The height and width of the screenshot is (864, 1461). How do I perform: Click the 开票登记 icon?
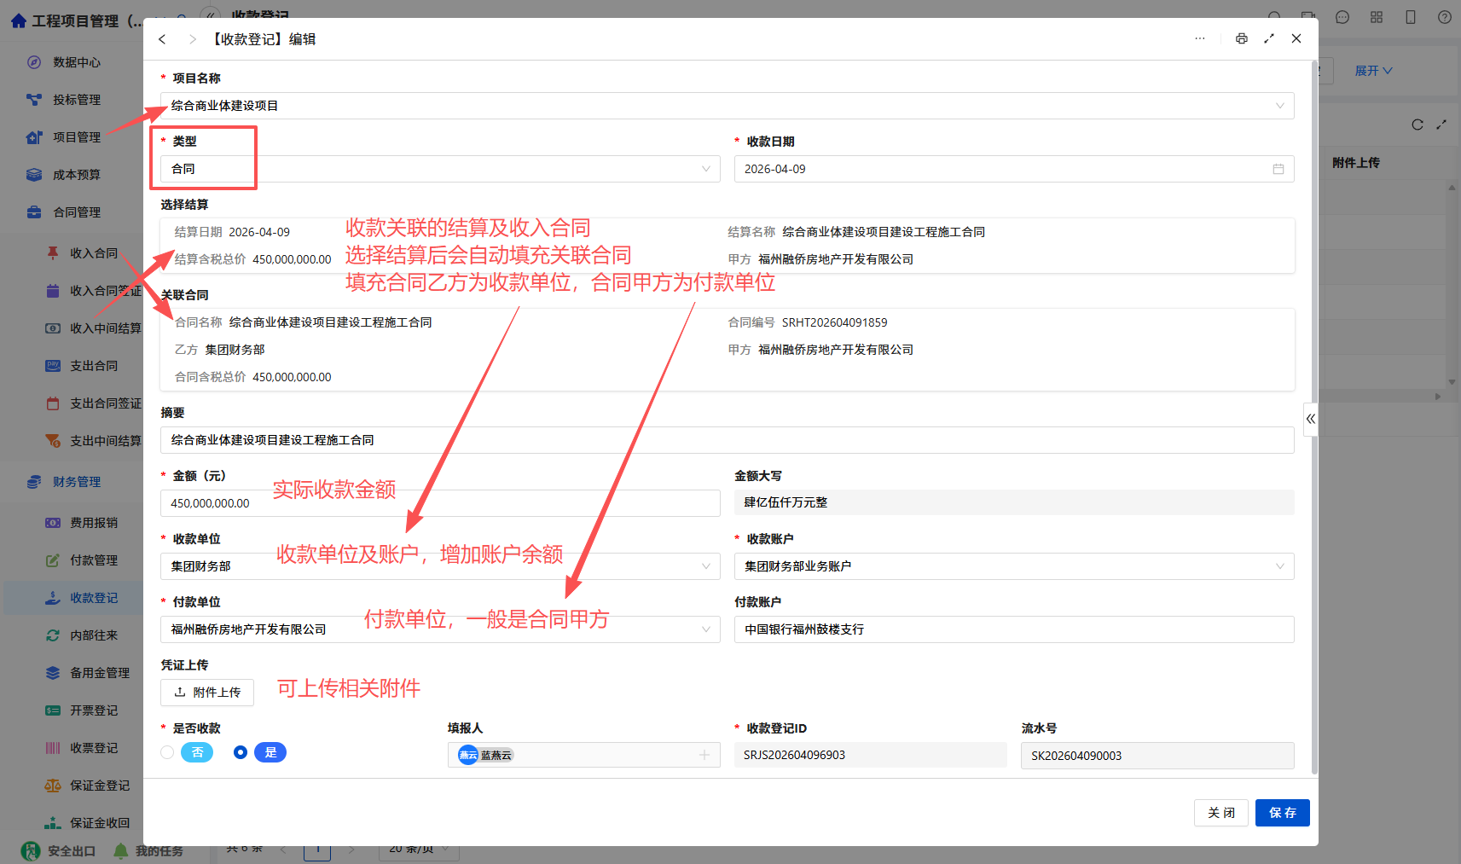[53, 710]
